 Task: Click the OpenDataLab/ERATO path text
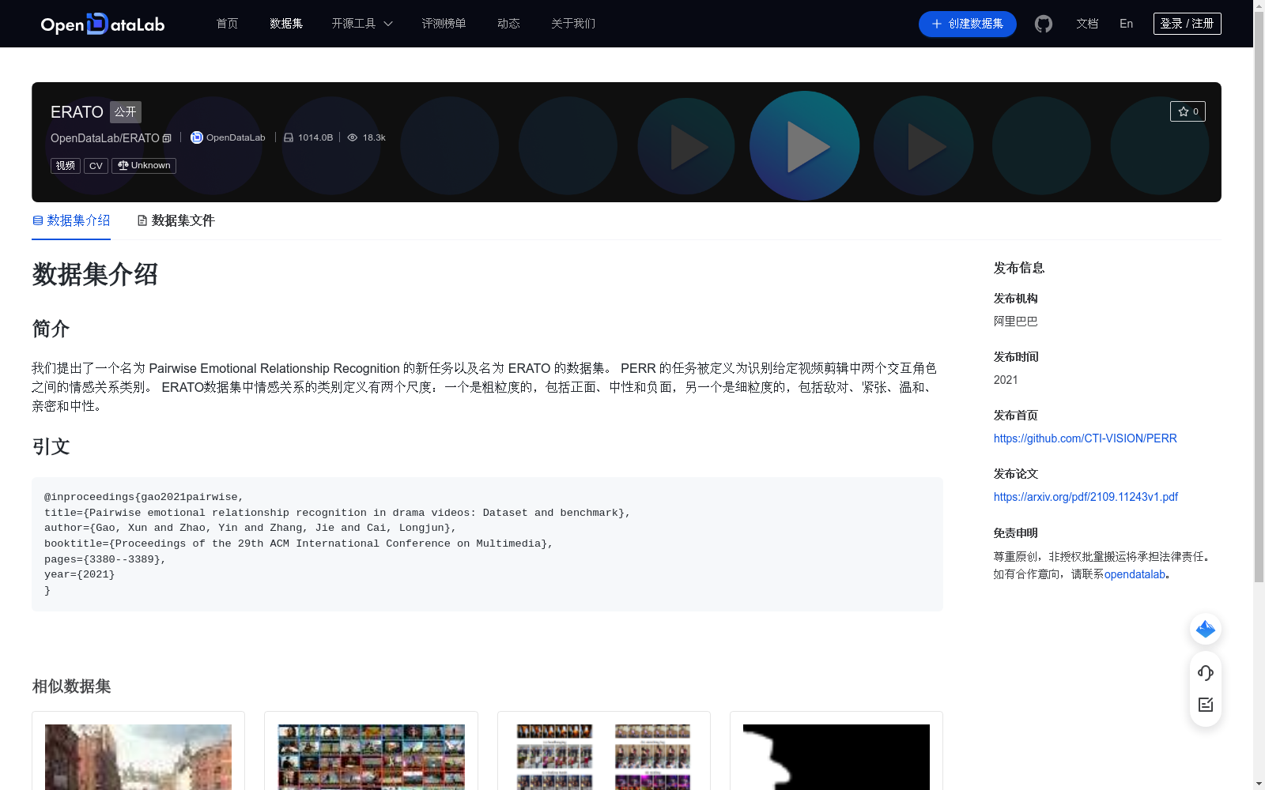[105, 138]
